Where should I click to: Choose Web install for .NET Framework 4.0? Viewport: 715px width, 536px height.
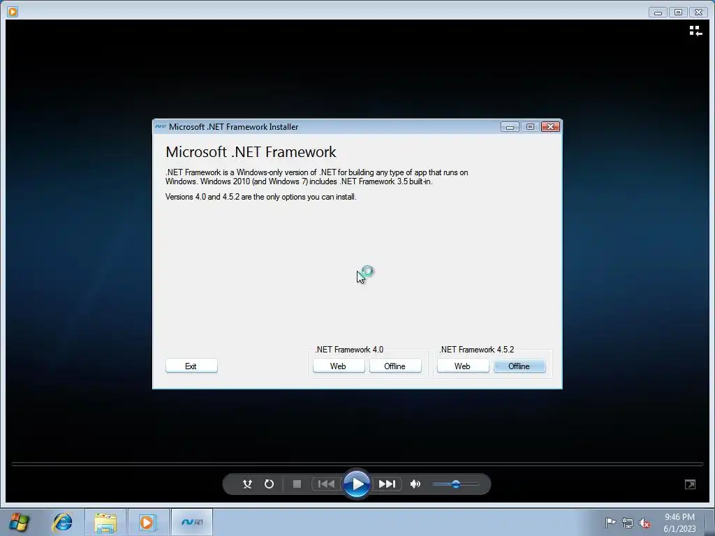(x=339, y=366)
